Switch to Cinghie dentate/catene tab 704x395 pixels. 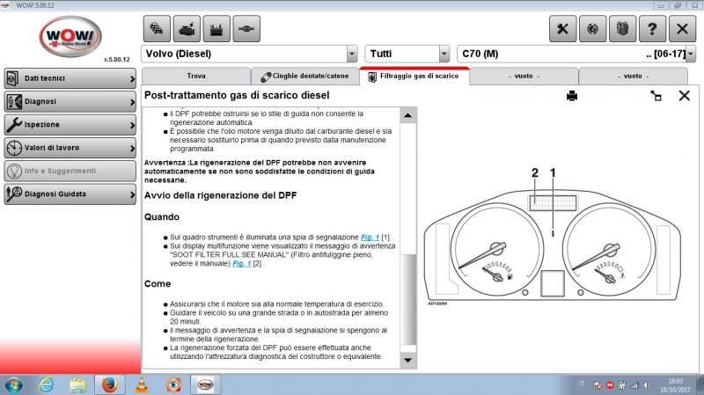pyautogui.click(x=305, y=77)
